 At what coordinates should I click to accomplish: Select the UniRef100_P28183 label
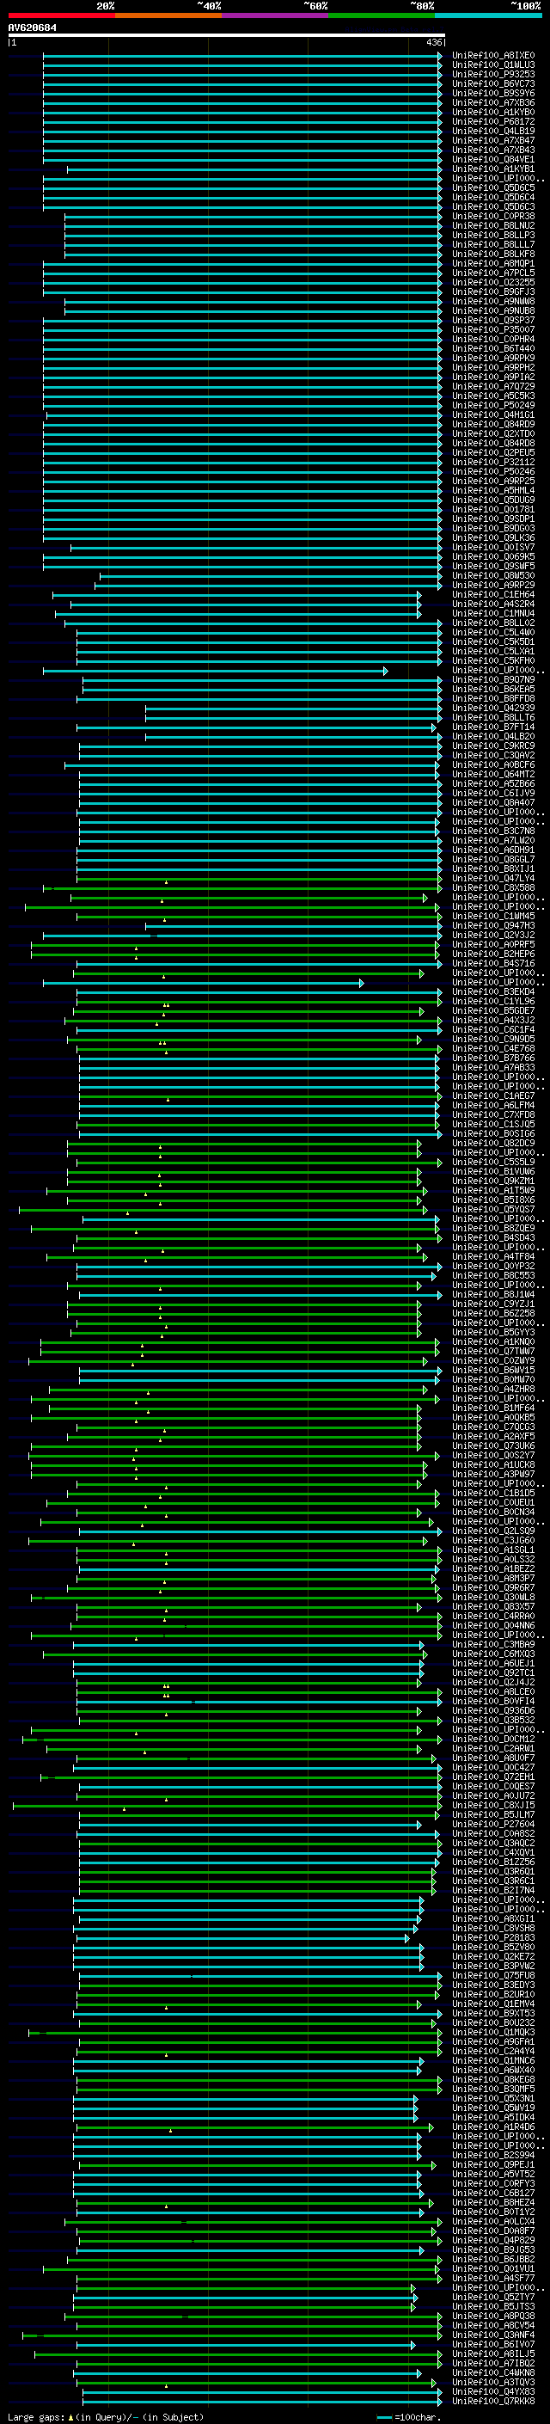(492, 1937)
